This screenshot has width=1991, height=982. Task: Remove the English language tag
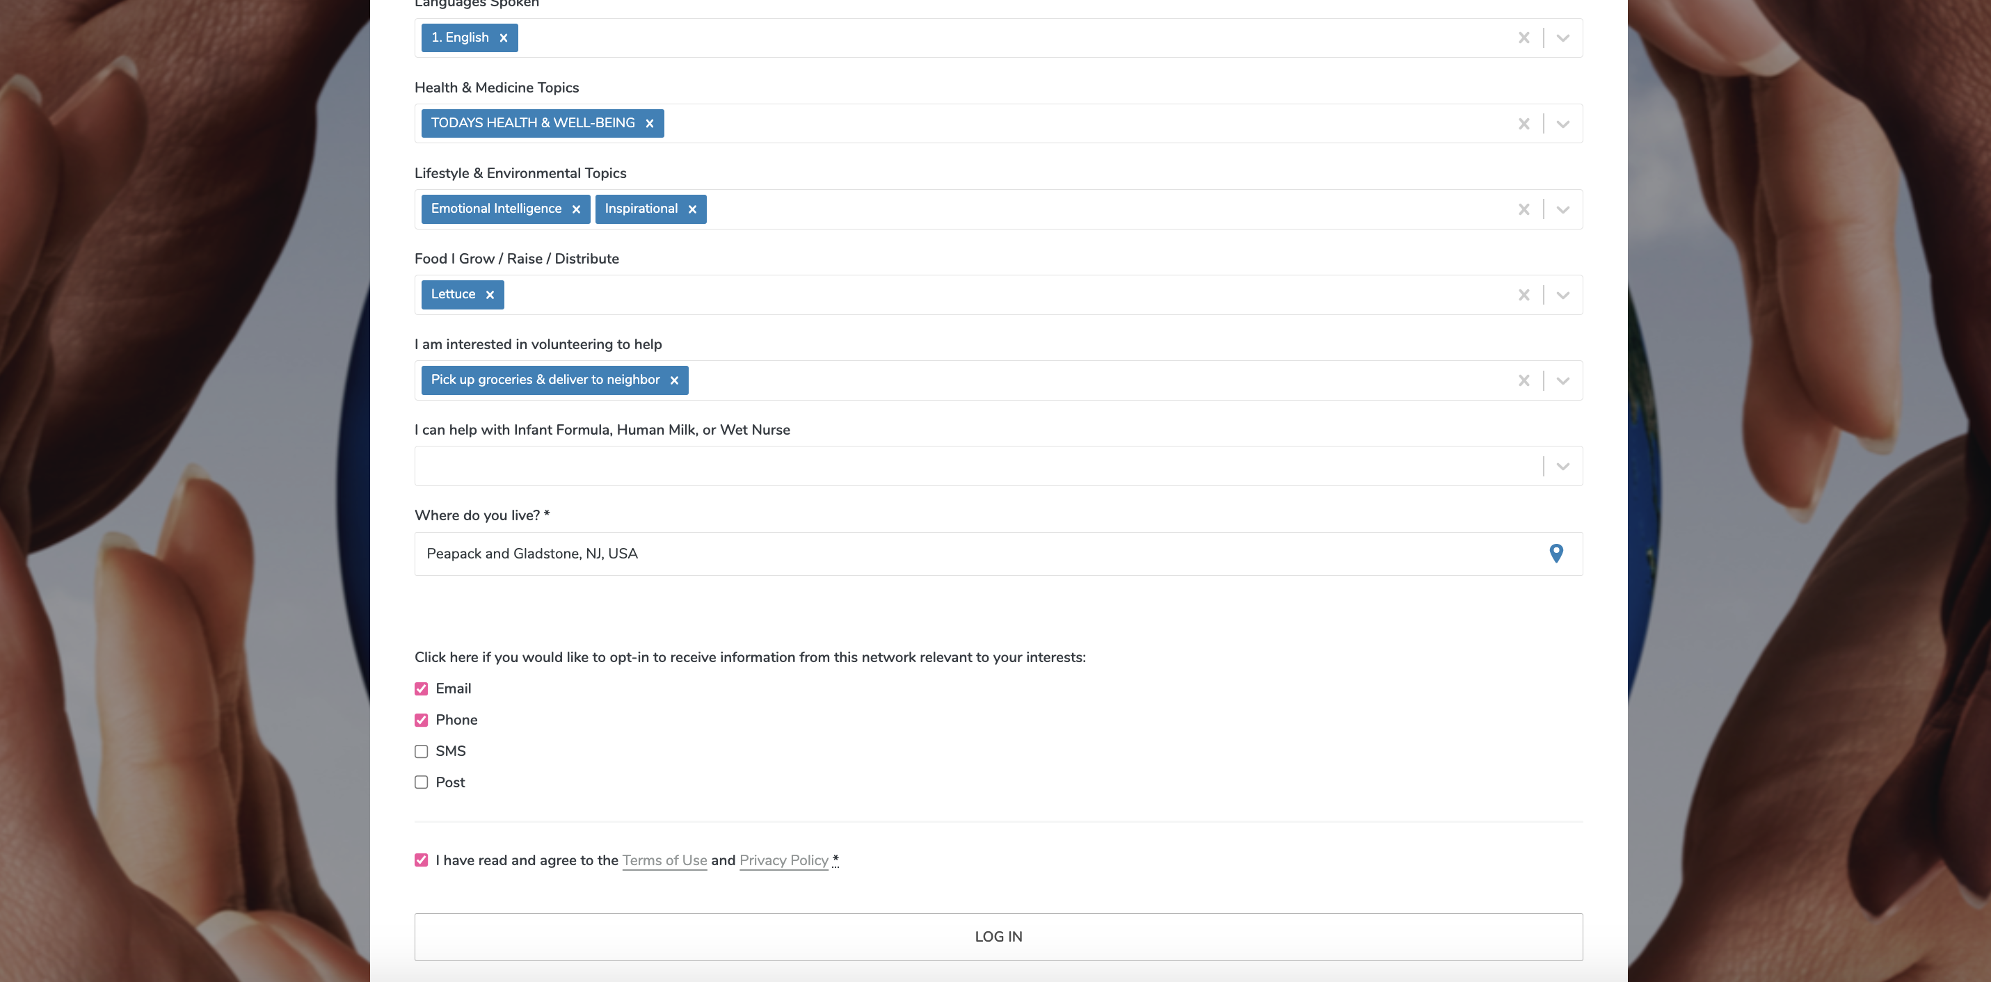pyautogui.click(x=503, y=38)
